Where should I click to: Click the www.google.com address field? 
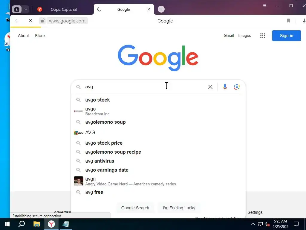point(67,21)
